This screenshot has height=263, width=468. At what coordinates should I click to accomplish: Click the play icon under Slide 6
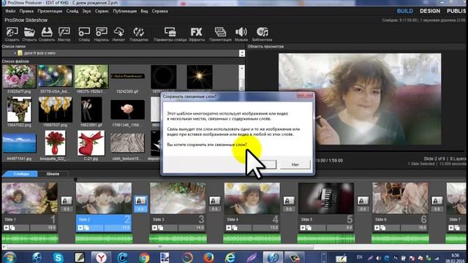coord(377,228)
